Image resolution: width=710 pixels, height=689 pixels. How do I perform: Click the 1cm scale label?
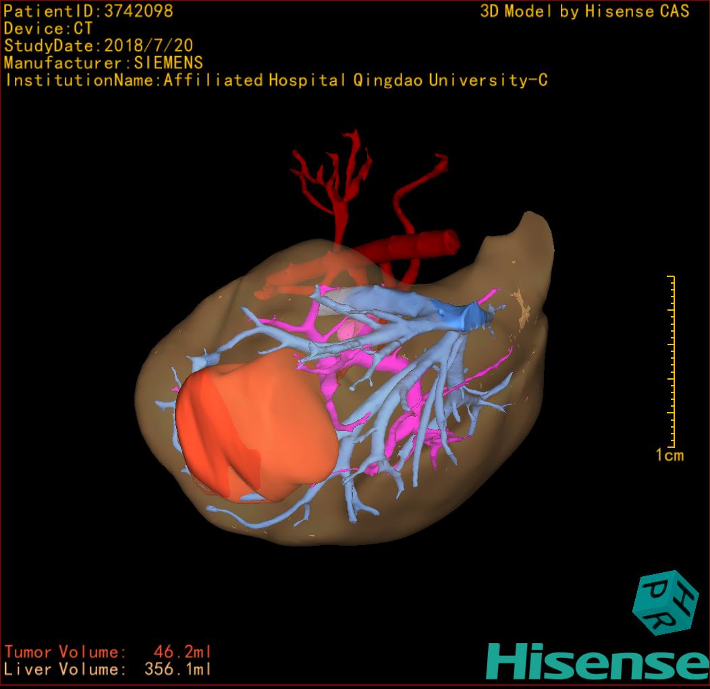pos(670,455)
